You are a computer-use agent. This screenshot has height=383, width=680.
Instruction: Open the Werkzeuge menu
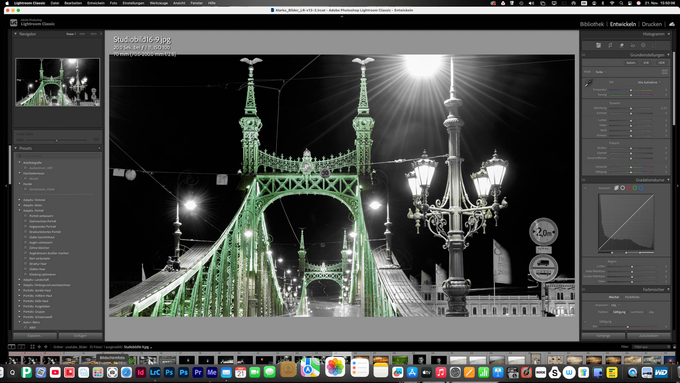158,3
